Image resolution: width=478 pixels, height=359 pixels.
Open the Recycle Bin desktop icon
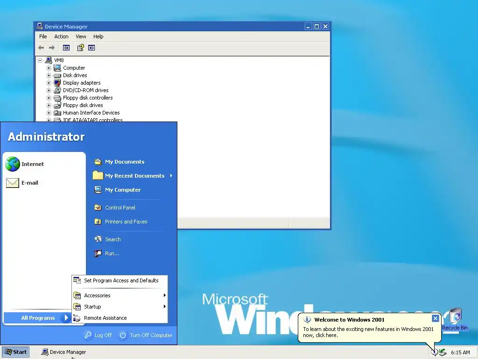coord(455,319)
